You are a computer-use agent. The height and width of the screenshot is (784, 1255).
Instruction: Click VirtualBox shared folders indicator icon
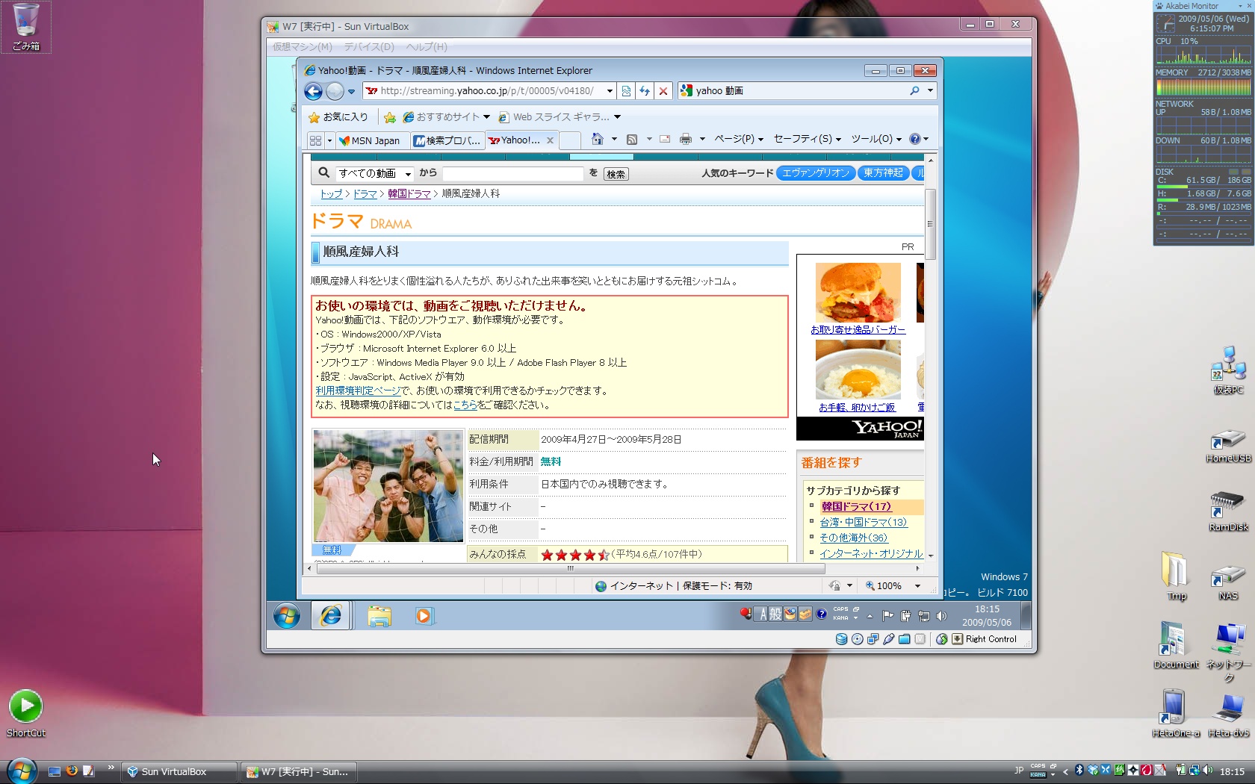(x=904, y=639)
